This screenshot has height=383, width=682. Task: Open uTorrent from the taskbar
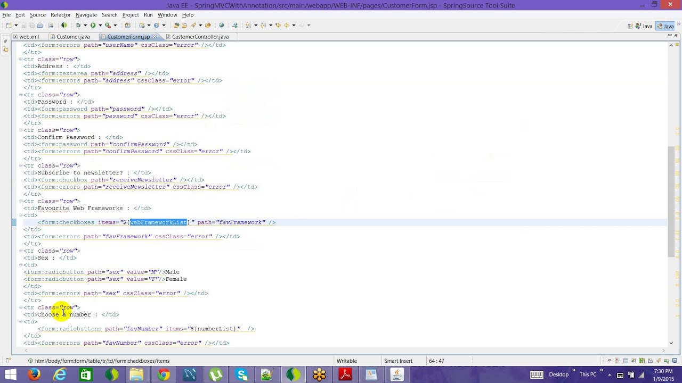(x=215, y=374)
